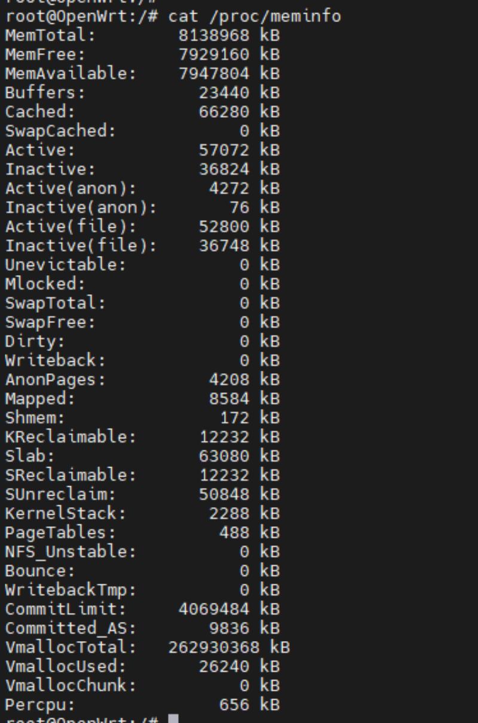Click the SwapCached label
Viewport: 478px width, 723px height.
[x=60, y=131]
